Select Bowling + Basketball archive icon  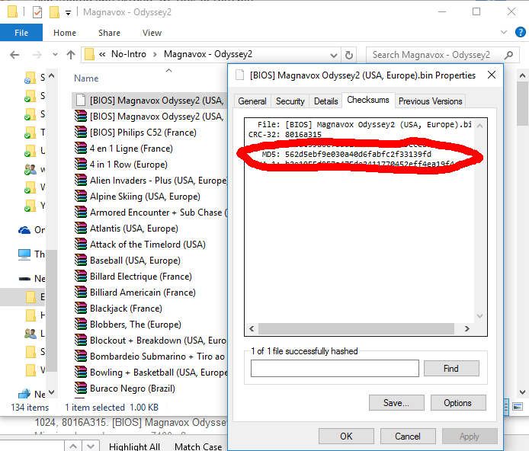(x=81, y=372)
